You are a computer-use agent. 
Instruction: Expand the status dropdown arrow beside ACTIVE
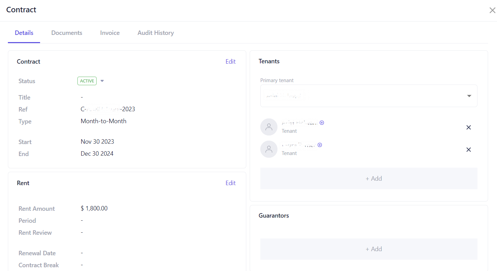coord(102,81)
